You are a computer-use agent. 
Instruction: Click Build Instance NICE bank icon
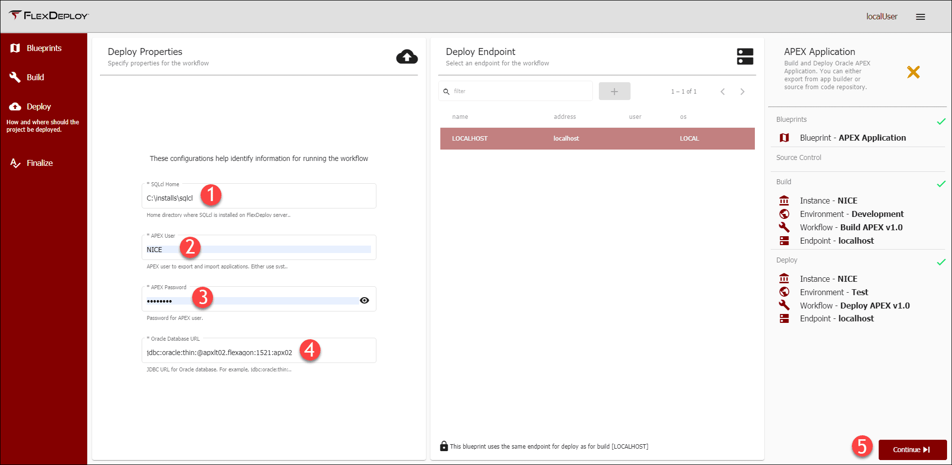pos(784,201)
